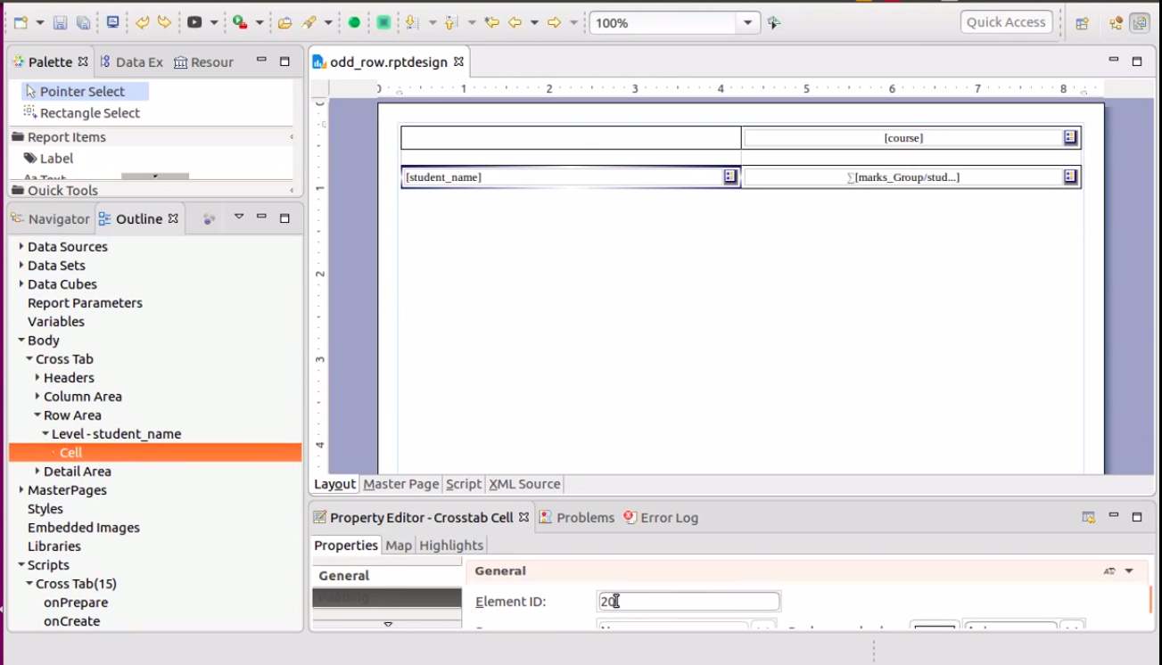The image size is (1162, 665).
Task: Click the Quick Access button
Action: [1005, 22]
